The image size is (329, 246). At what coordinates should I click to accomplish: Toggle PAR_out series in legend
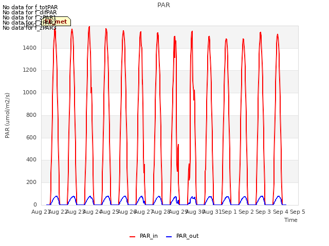point(182,236)
